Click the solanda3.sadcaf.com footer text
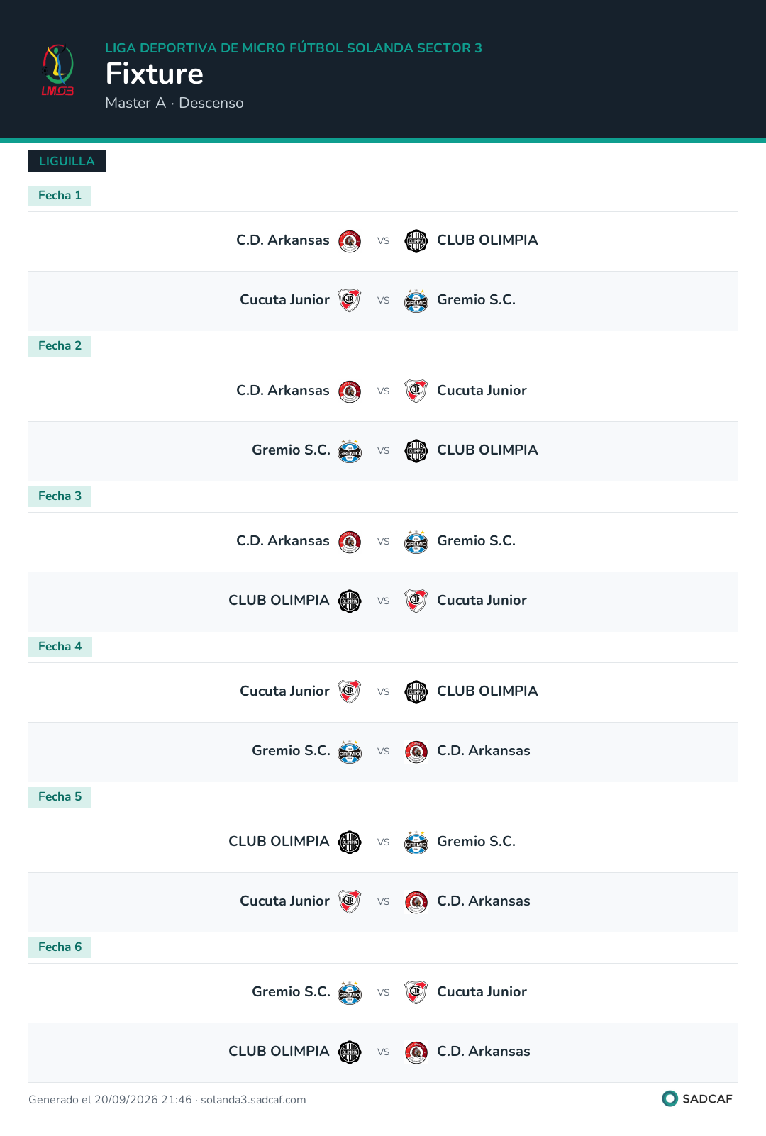Image resolution: width=766 pixels, height=1136 pixels. pos(253,1100)
